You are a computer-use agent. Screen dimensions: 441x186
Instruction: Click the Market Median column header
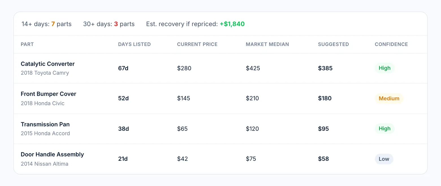(x=267, y=44)
